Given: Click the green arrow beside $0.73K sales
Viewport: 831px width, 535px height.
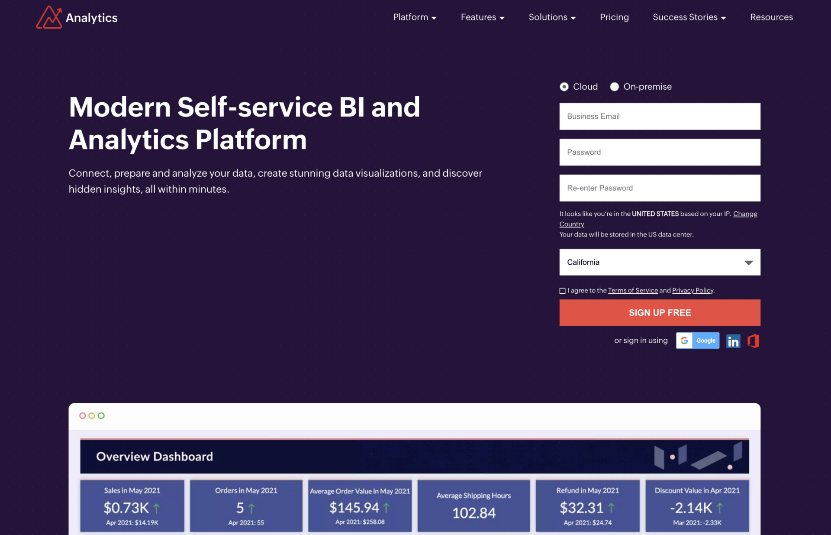Looking at the screenshot, I should pyautogui.click(x=157, y=508).
